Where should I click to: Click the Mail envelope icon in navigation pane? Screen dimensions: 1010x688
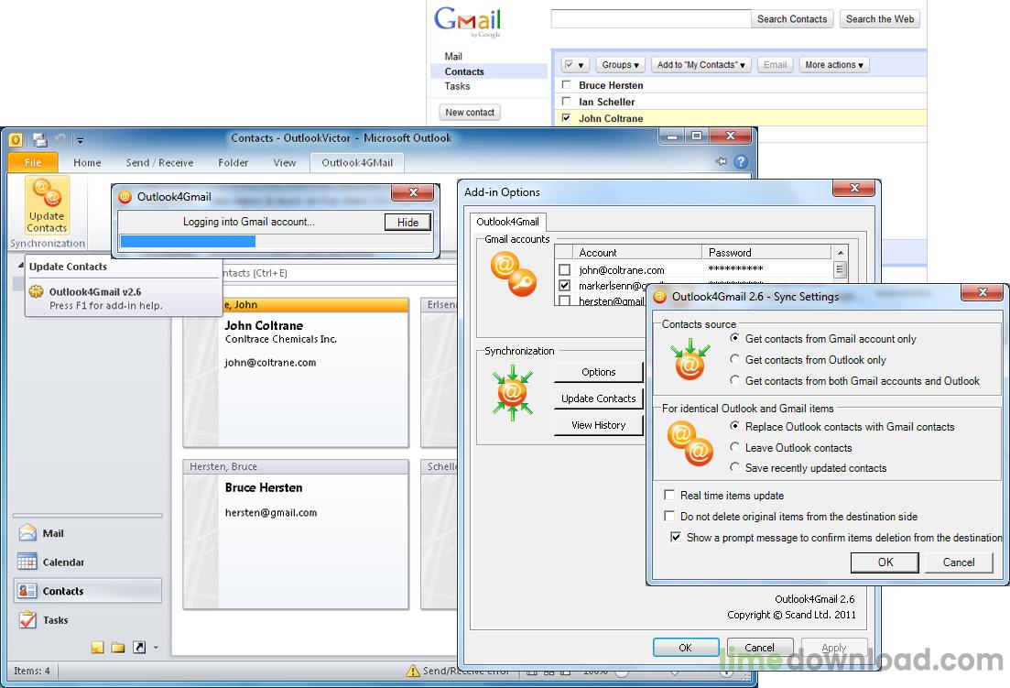[27, 533]
